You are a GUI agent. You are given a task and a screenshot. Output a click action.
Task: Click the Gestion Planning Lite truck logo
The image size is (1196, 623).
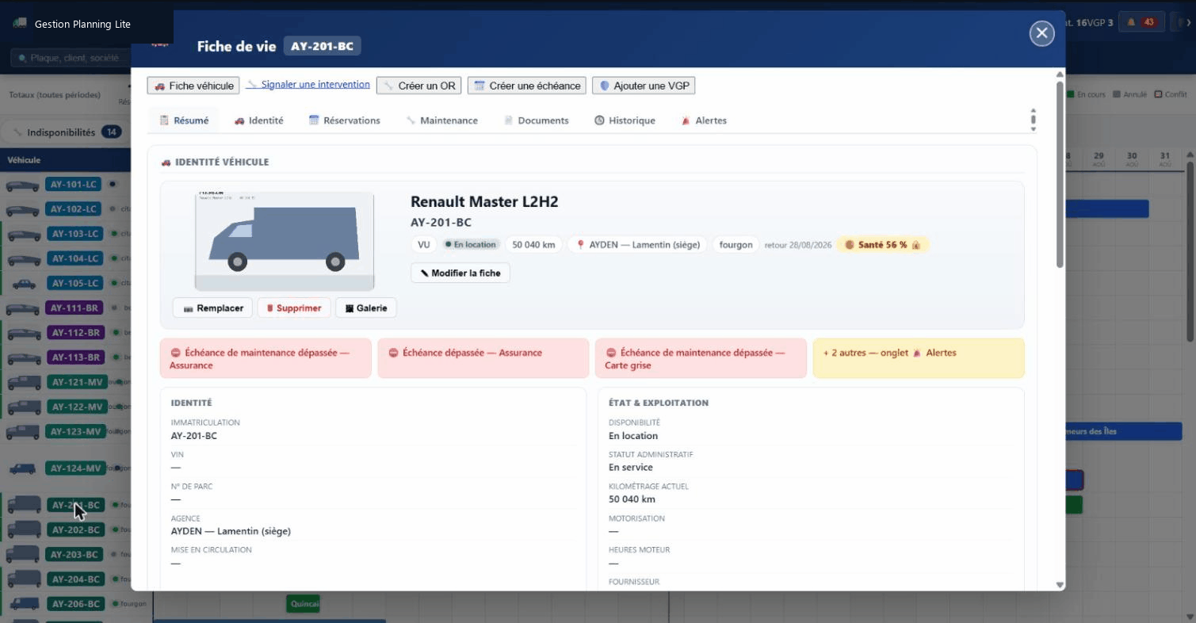pos(20,24)
